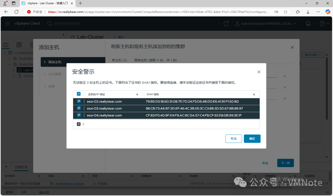Go back in the browser

(x=6, y=12)
